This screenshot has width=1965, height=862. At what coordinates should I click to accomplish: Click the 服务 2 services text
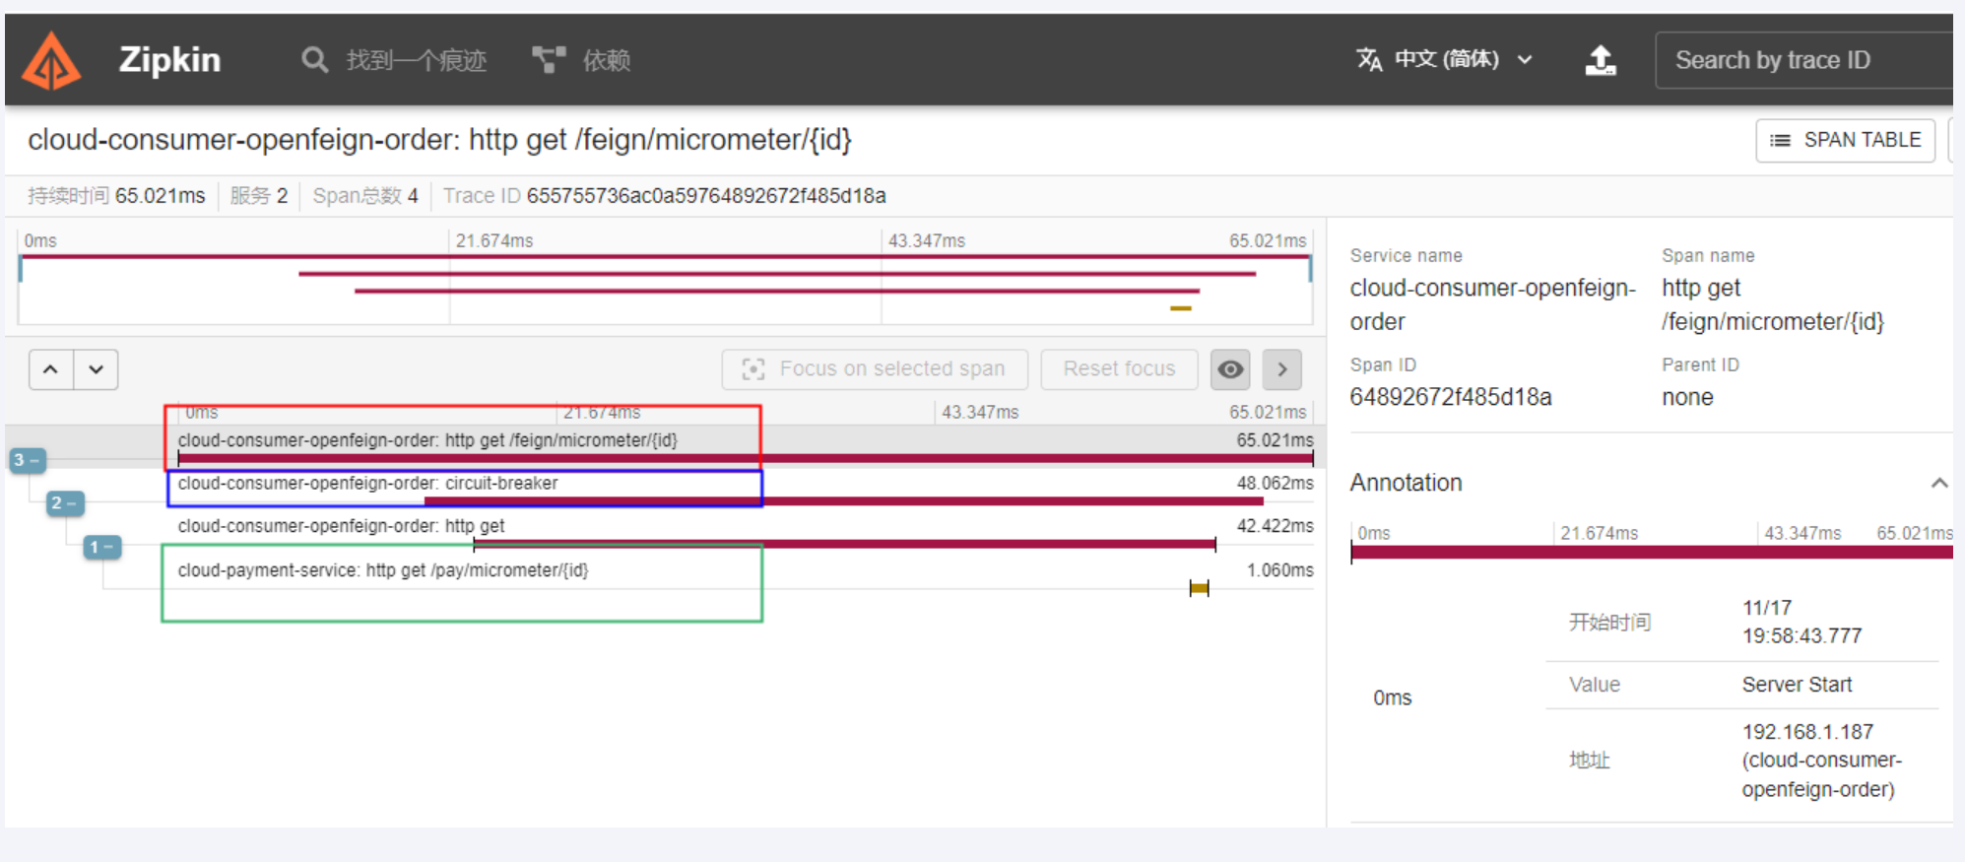tap(259, 196)
